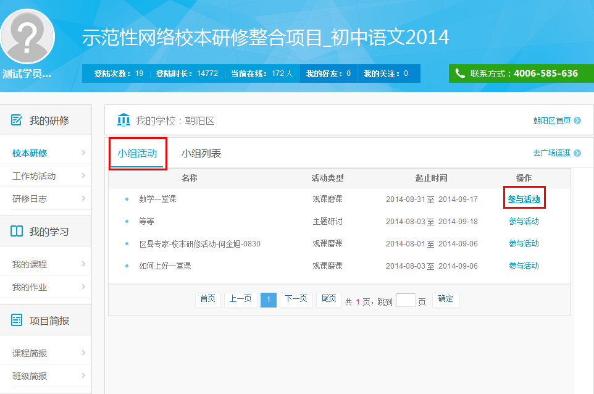Click the user avatar profile picture
The height and width of the screenshot is (394, 594).
(x=27, y=35)
